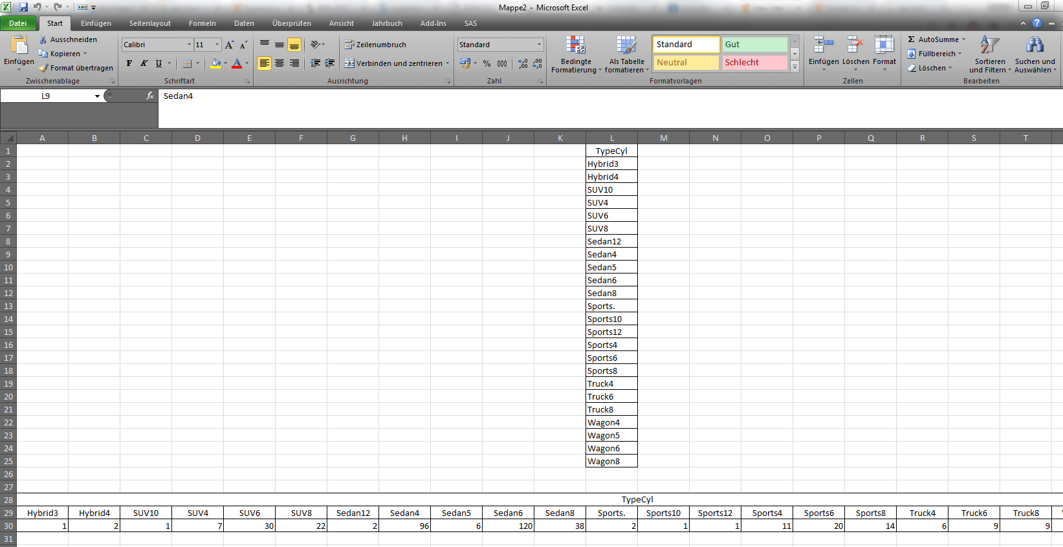Toggle bottom vertical alignment
Image resolution: width=1063 pixels, height=547 pixels.
pos(294,45)
